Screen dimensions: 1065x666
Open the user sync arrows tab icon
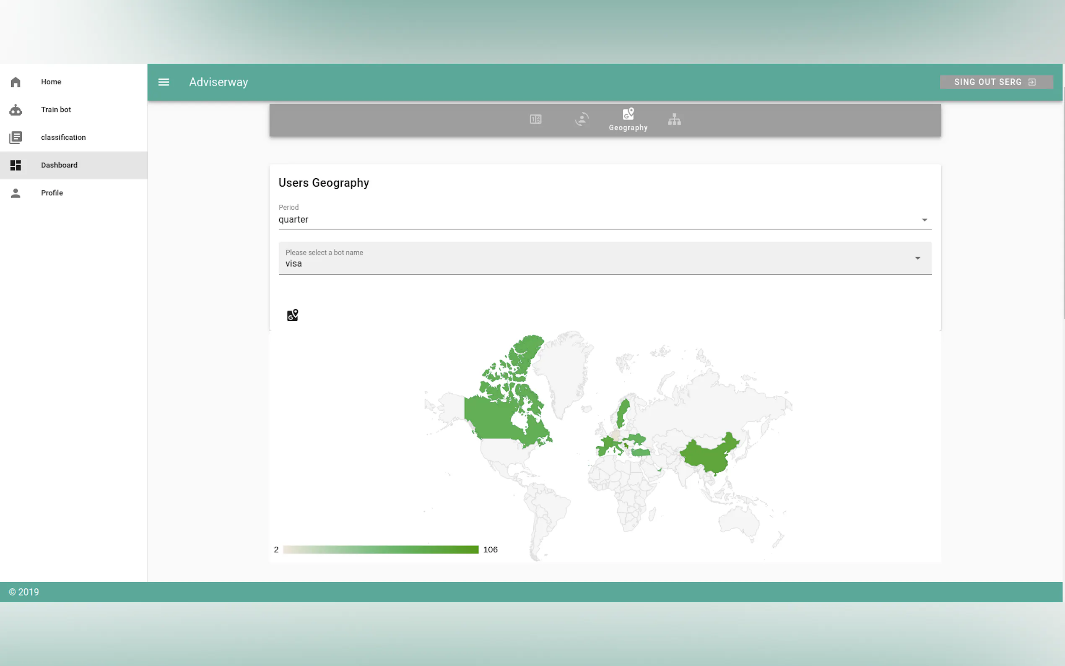(582, 120)
